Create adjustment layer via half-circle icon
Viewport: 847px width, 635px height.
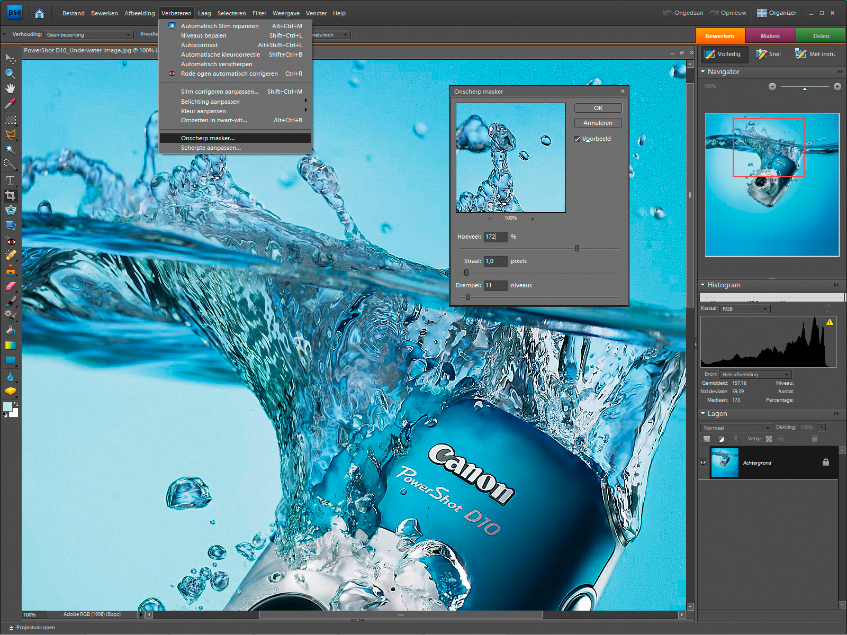pos(721,439)
